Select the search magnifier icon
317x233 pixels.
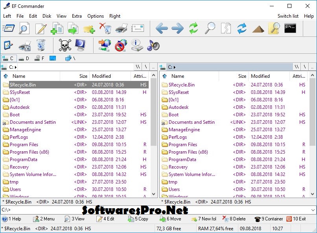(210, 28)
